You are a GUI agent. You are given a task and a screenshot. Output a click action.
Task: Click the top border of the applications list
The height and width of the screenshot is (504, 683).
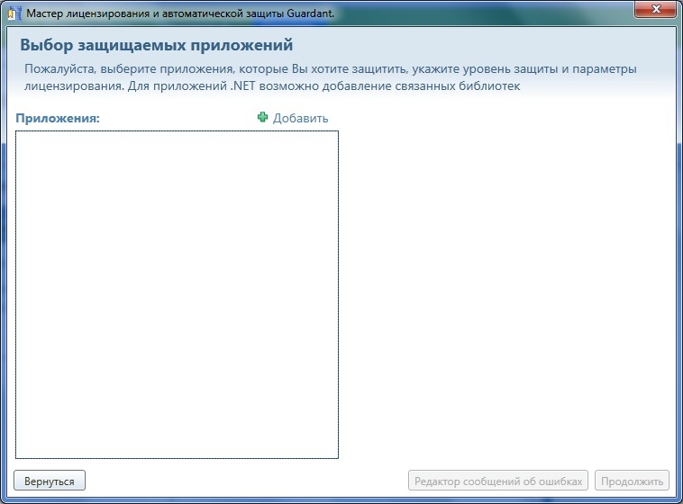177,131
